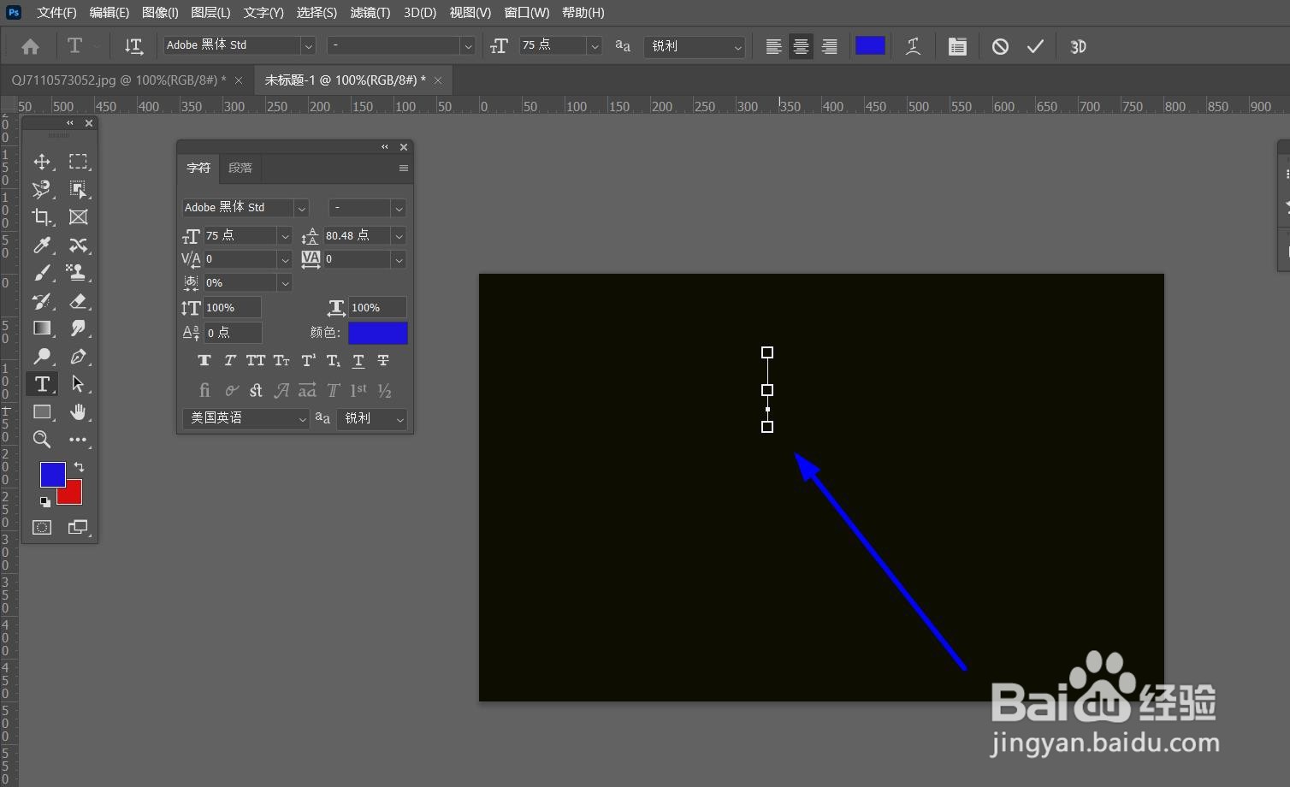Select the Path Selection tool

78,384
